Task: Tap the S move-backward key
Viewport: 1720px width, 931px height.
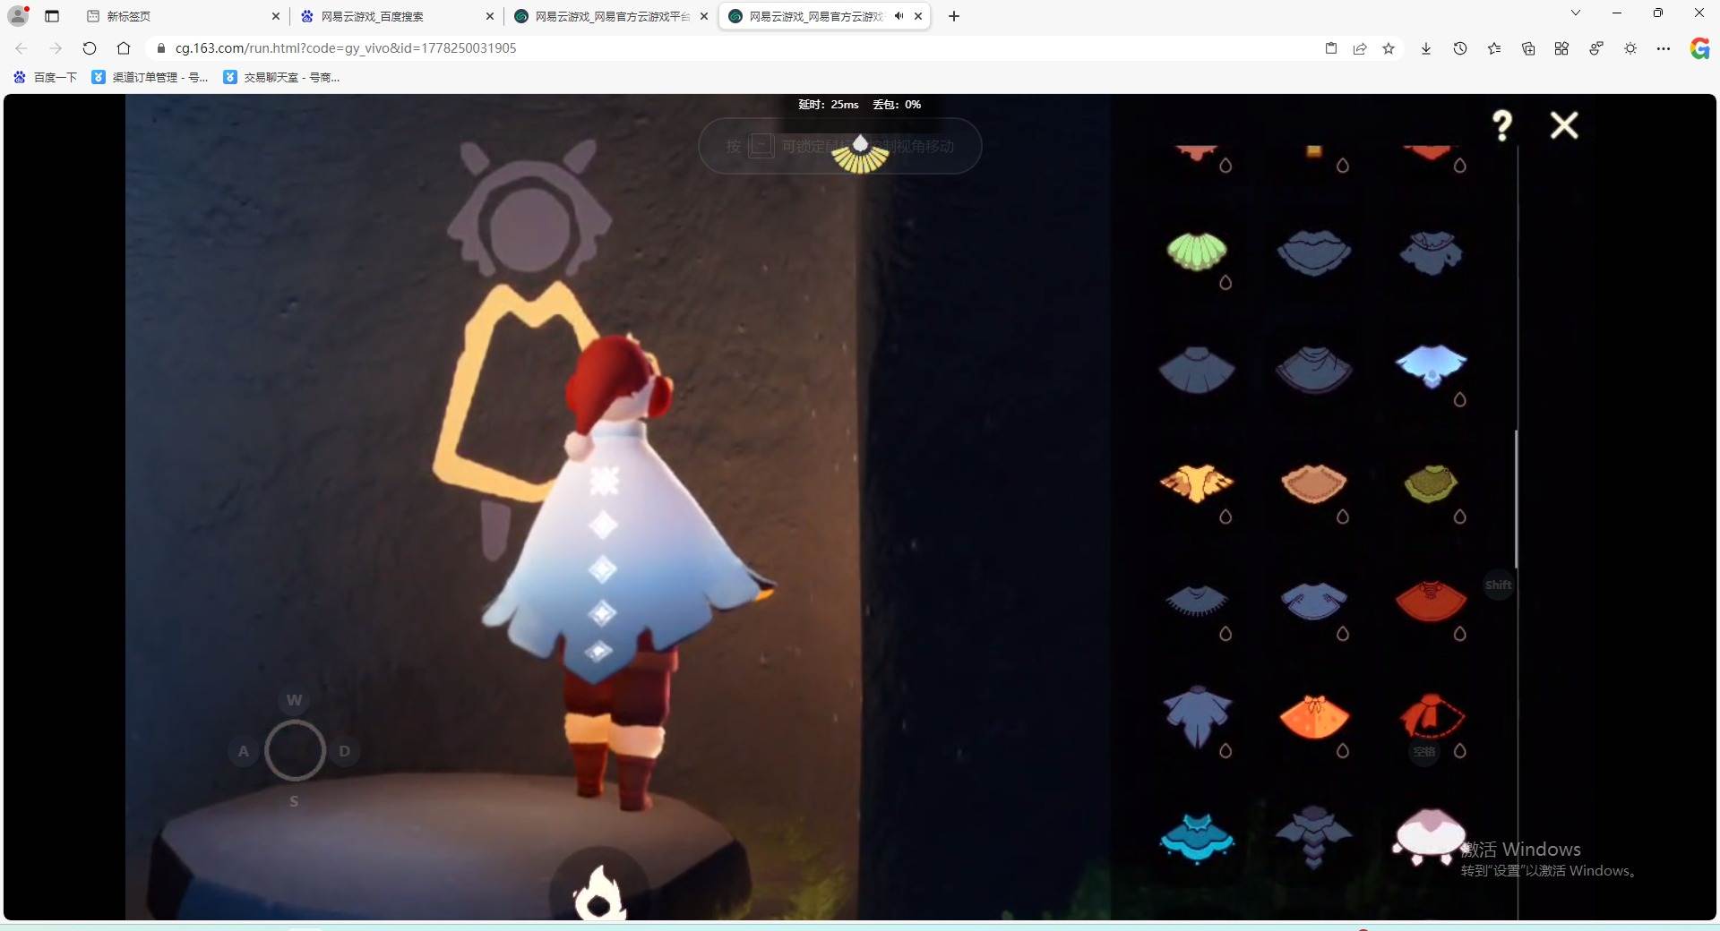Action: (294, 801)
